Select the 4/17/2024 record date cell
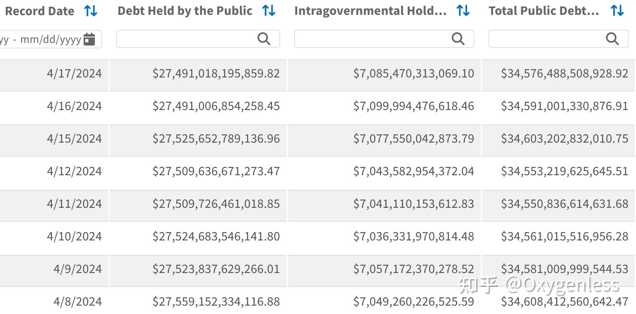Viewport: 636px width, 314px height. pyautogui.click(x=74, y=74)
